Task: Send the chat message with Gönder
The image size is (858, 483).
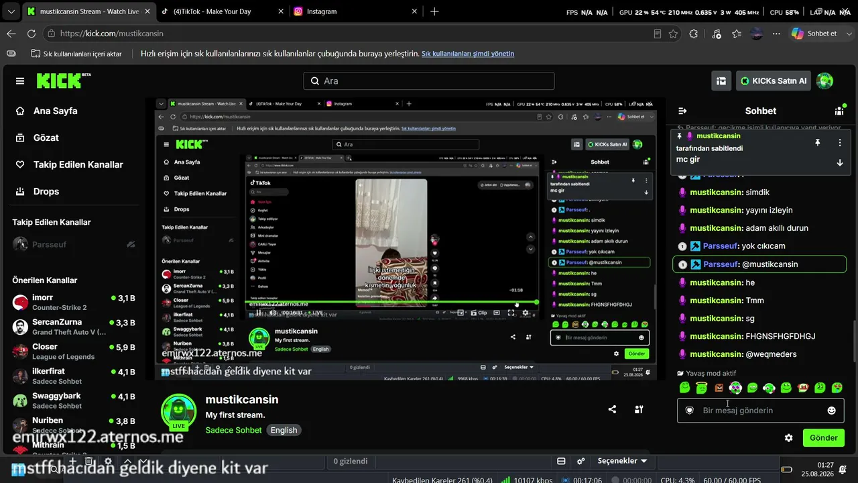Action: 823,438
